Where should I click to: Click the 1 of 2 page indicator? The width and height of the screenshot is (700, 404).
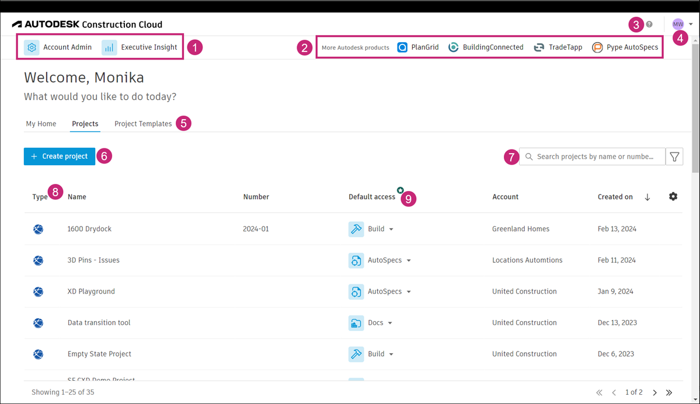click(x=634, y=392)
